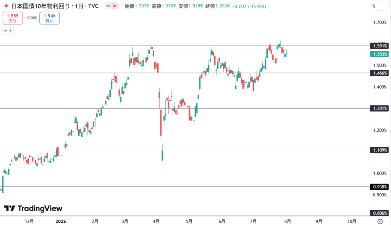The image size is (391, 225).
Task: Click the 0.900% axis value
Action: coord(380,195)
